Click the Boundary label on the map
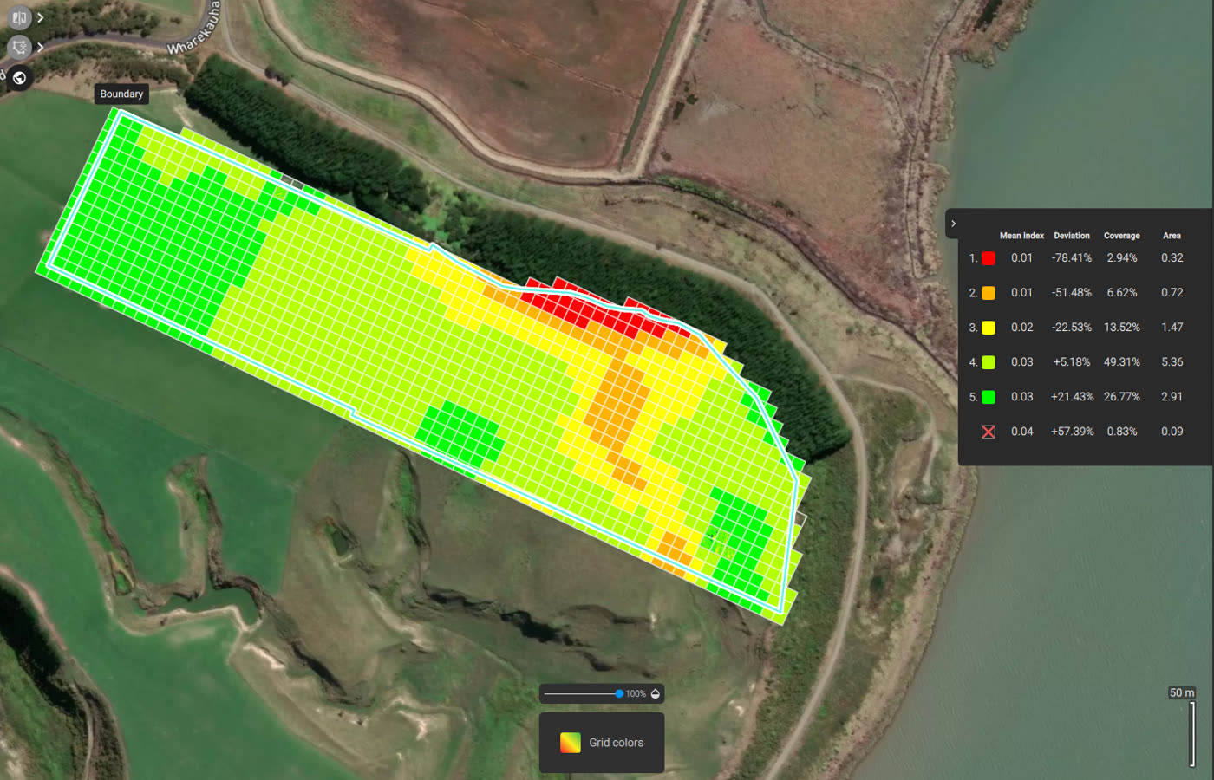The width and height of the screenshot is (1214, 780). (x=121, y=94)
